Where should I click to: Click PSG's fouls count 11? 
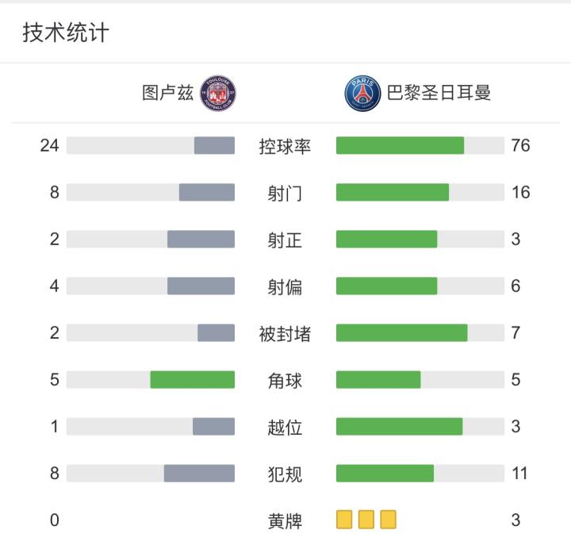[519, 474]
